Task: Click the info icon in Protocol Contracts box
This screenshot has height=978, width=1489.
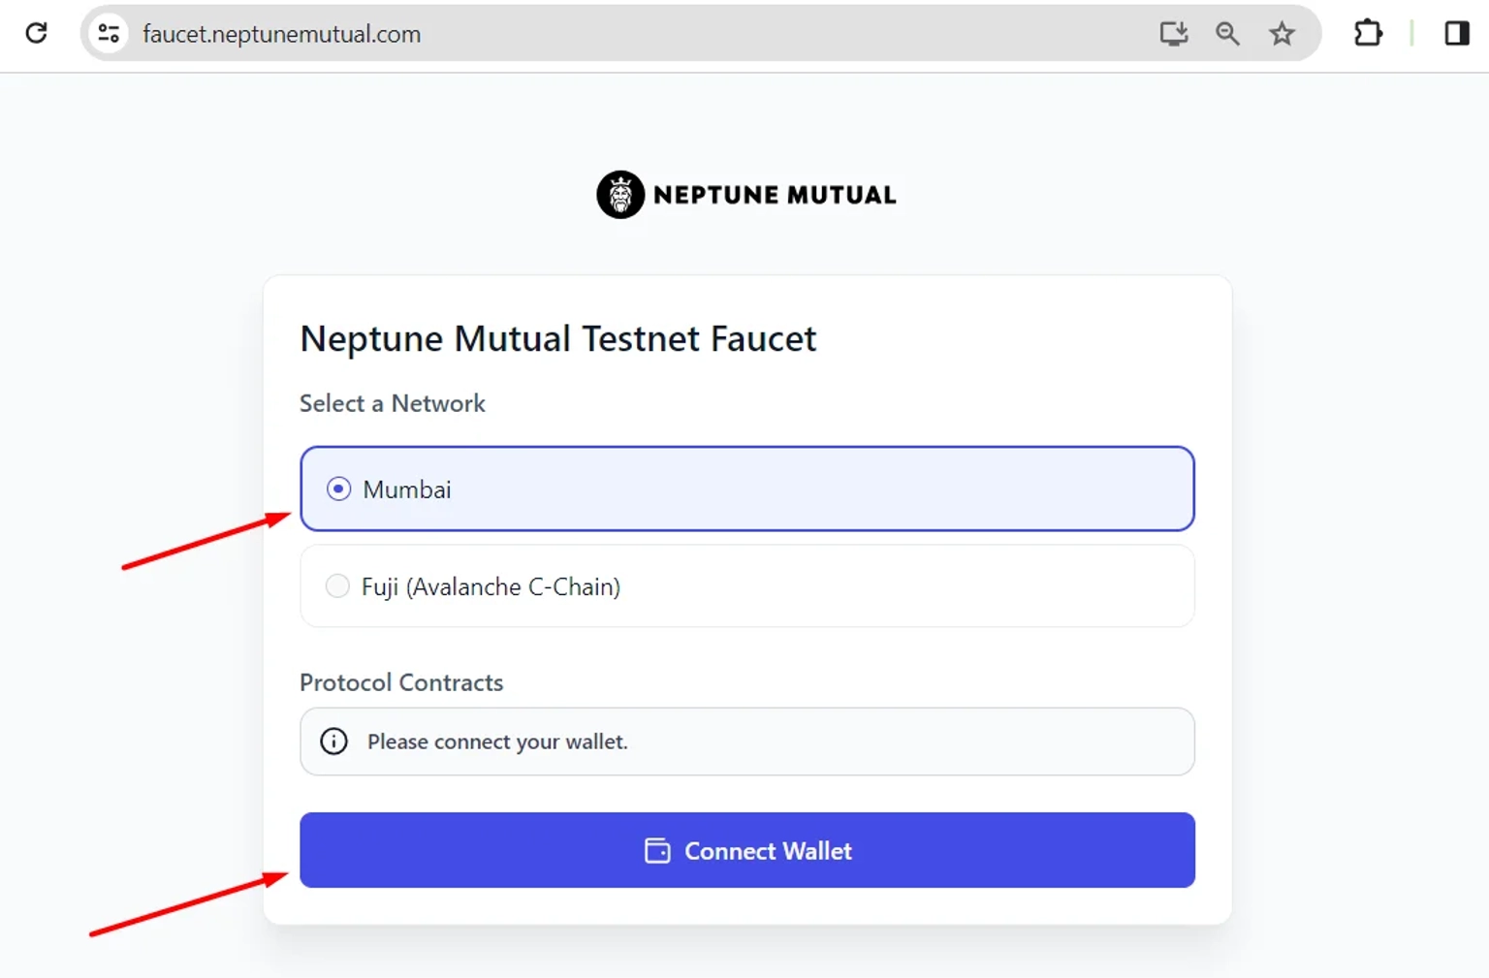Action: pyautogui.click(x=333, y=741)
